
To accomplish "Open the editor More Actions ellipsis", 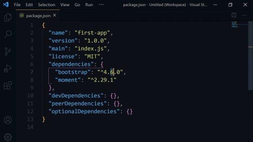I will point(244,15).
